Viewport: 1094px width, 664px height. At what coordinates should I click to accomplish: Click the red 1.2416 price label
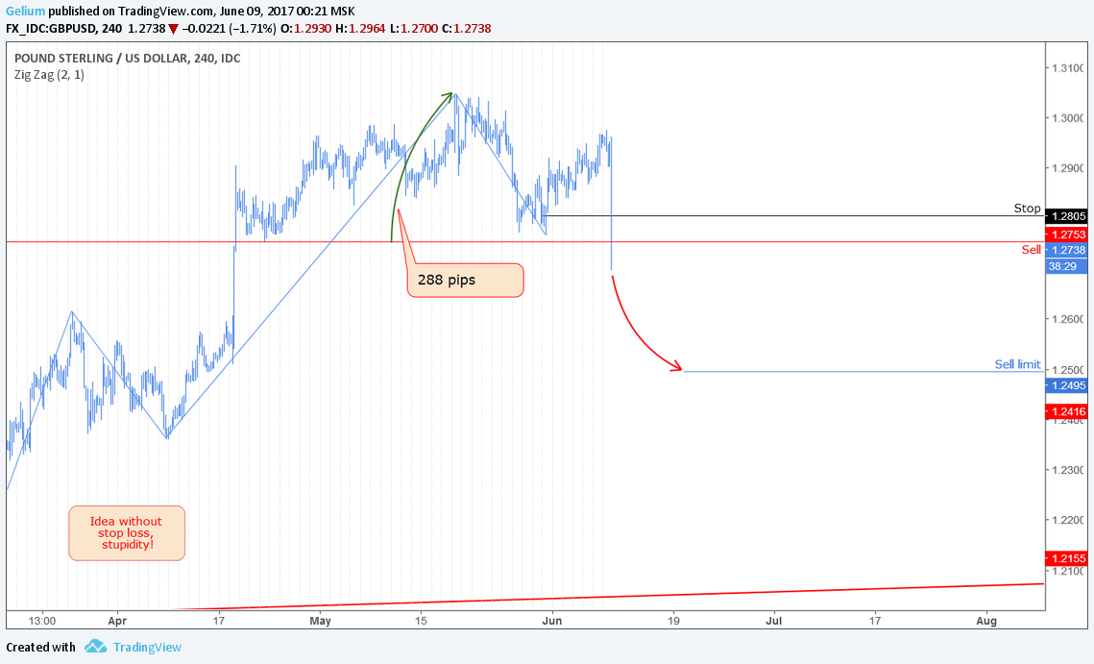pos(1068,412)
